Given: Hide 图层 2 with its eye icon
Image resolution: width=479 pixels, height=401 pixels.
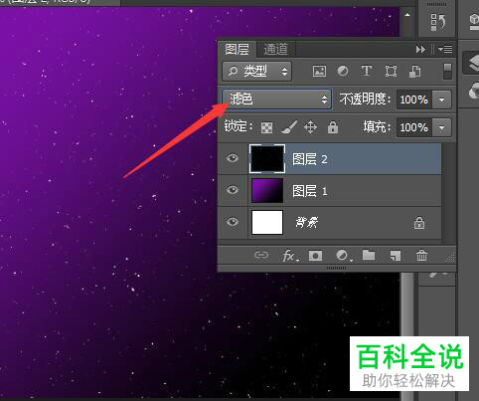Looking at the screenshot, I should point(233,158).
